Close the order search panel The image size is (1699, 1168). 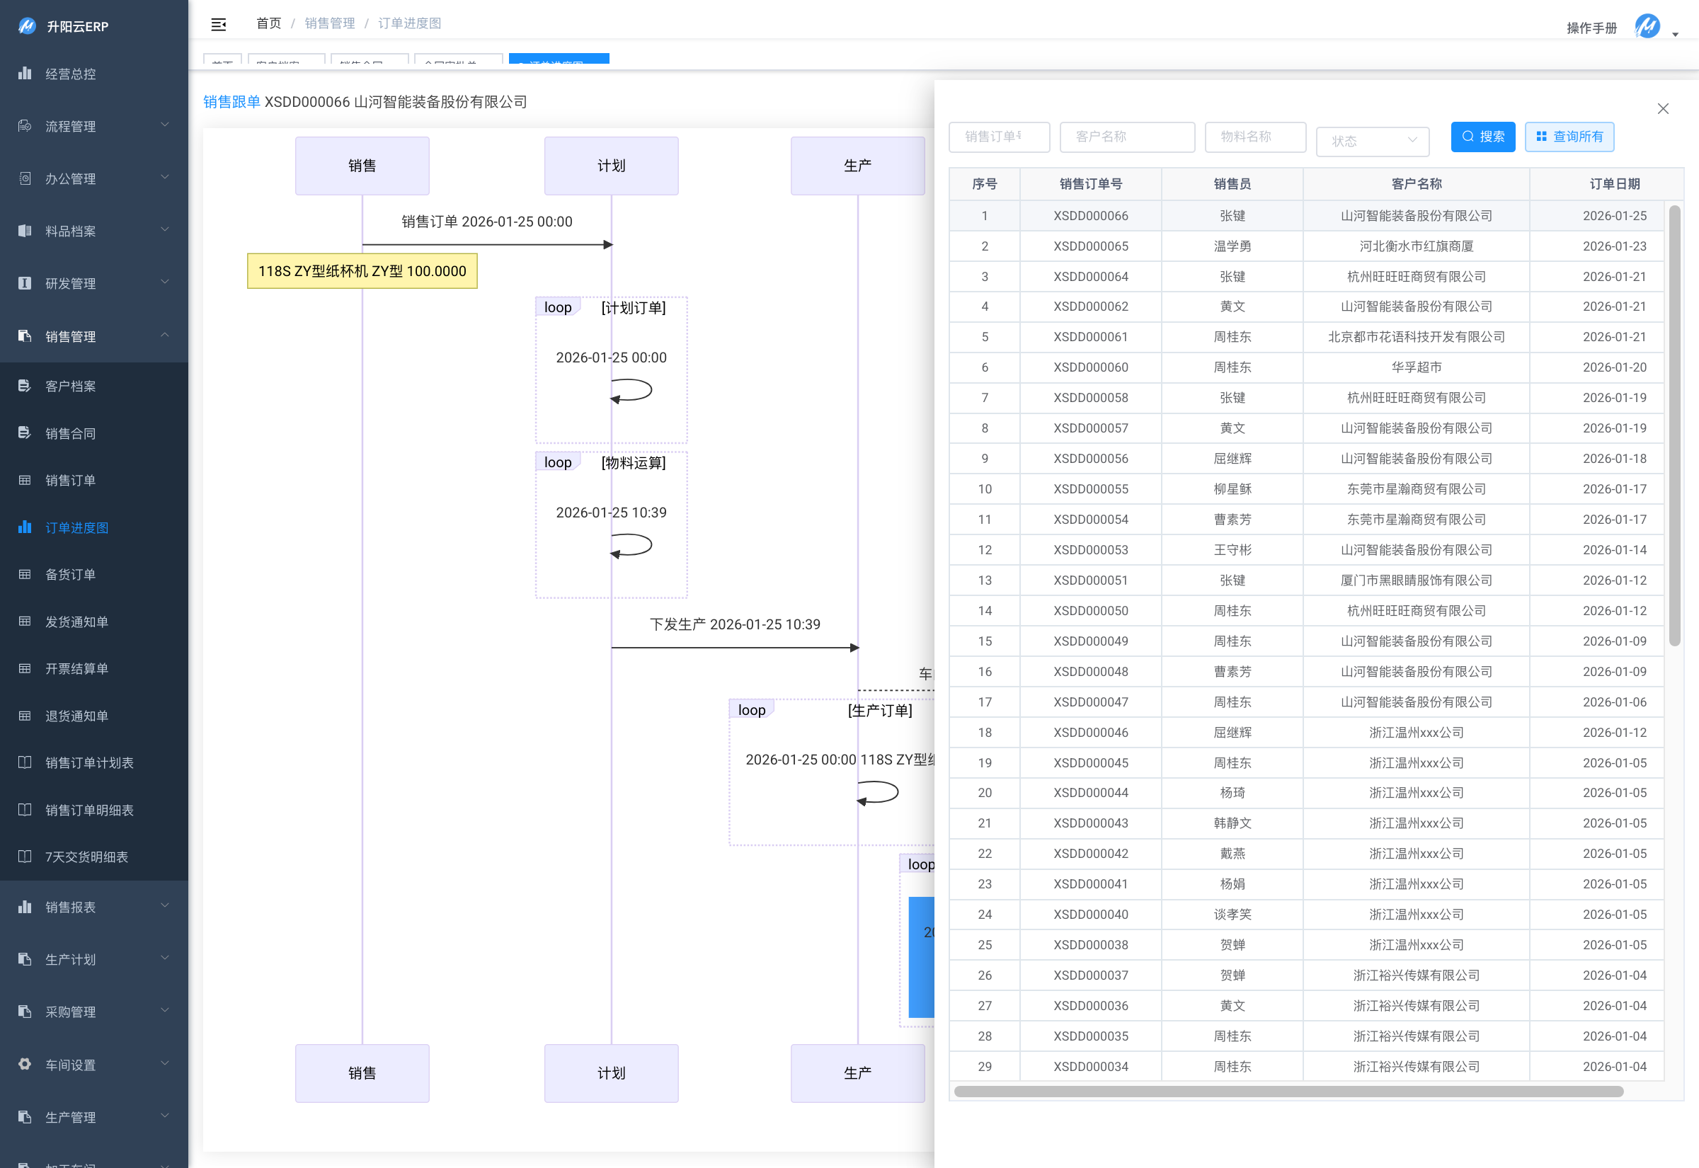tap(1662, 109)
